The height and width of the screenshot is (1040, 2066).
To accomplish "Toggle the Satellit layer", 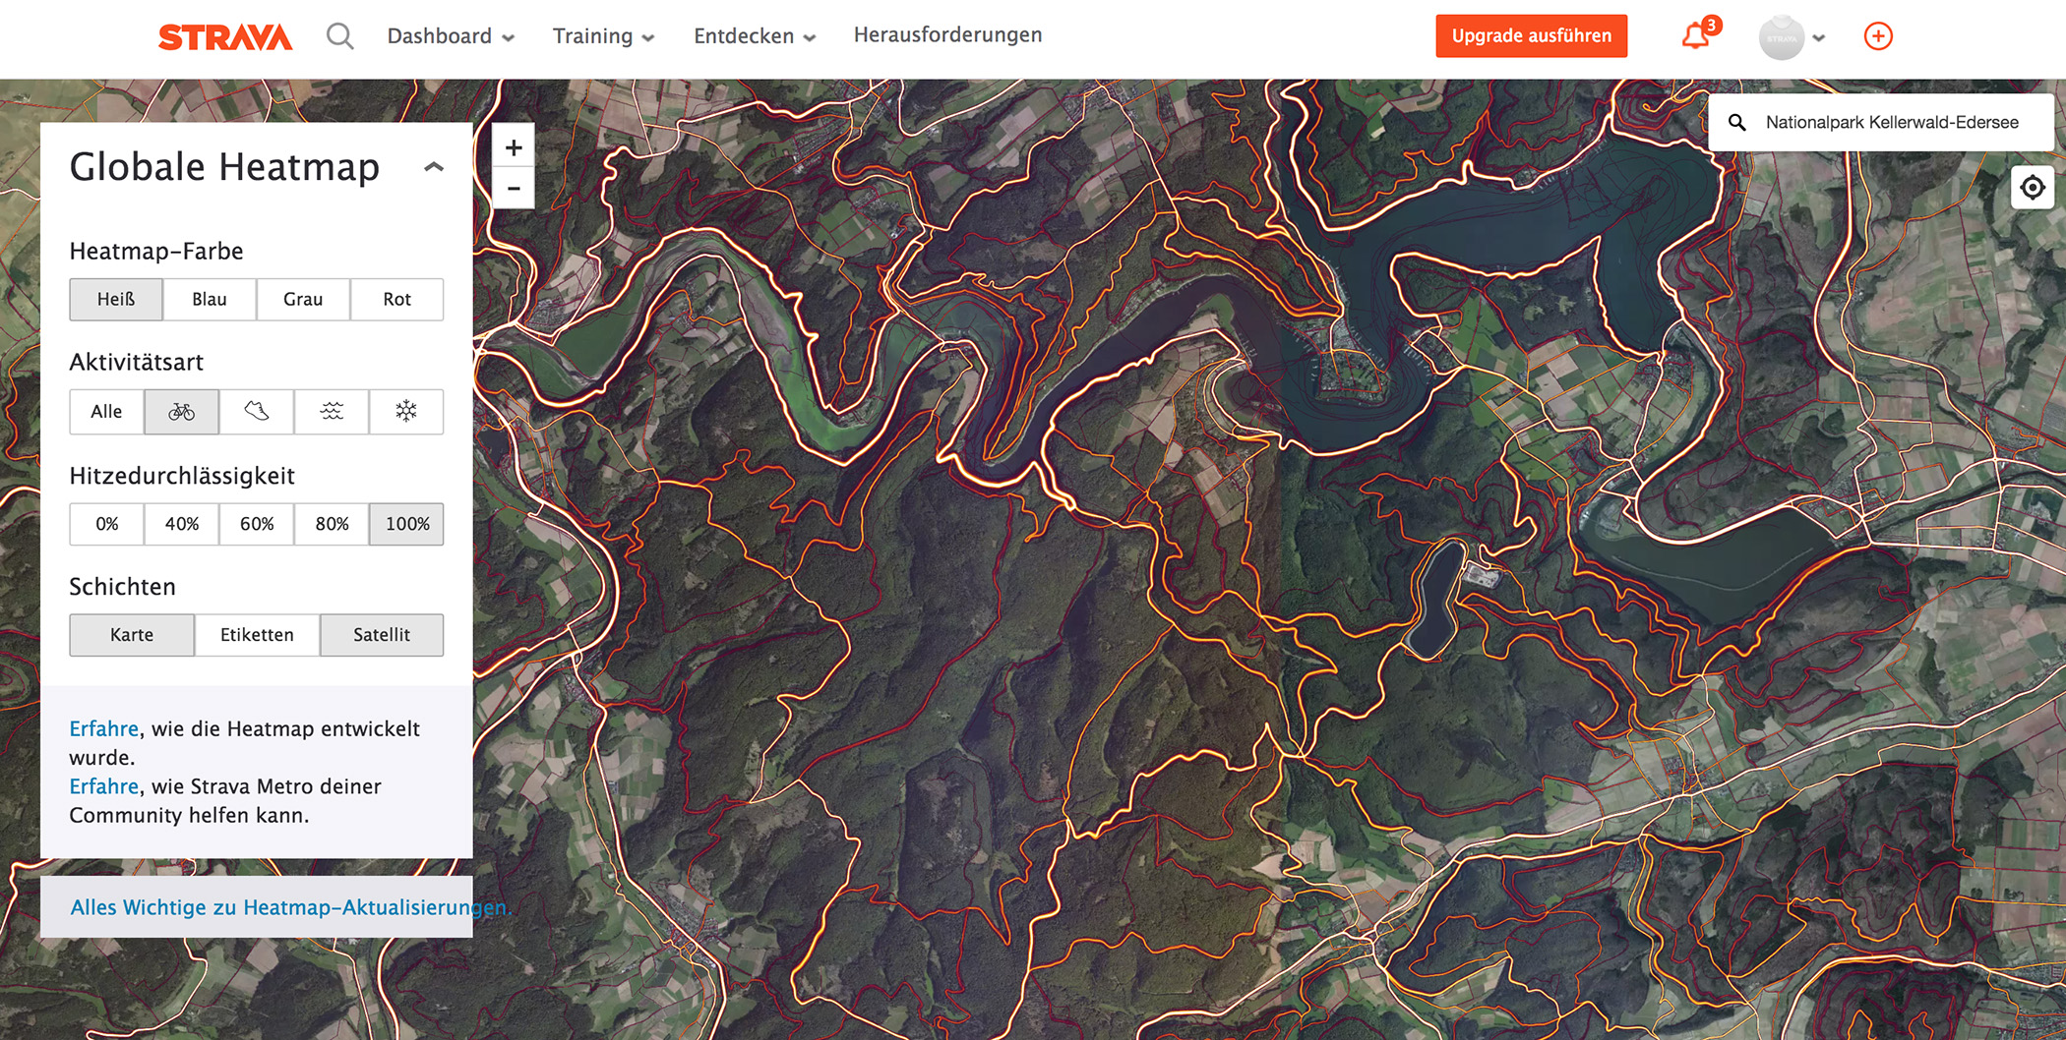I will [x=382, y=635].
